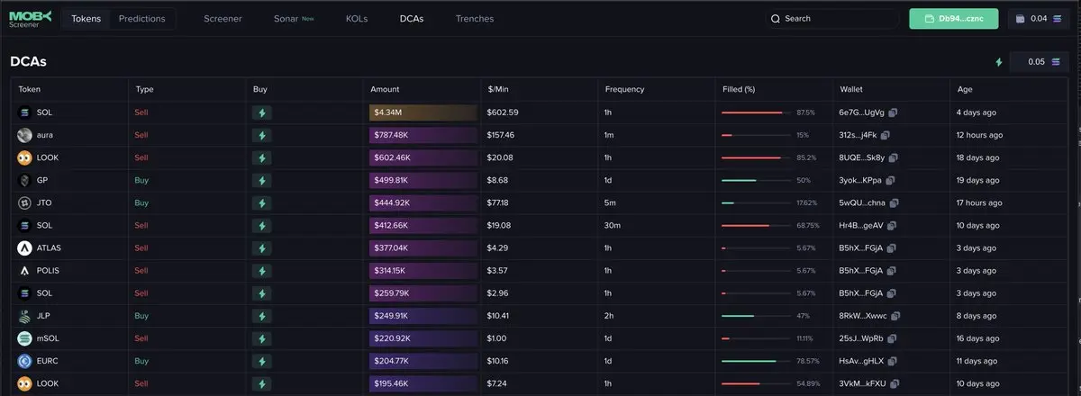Sort by the Amount column header
The image size is (1081, 396).
click(385, 89)
